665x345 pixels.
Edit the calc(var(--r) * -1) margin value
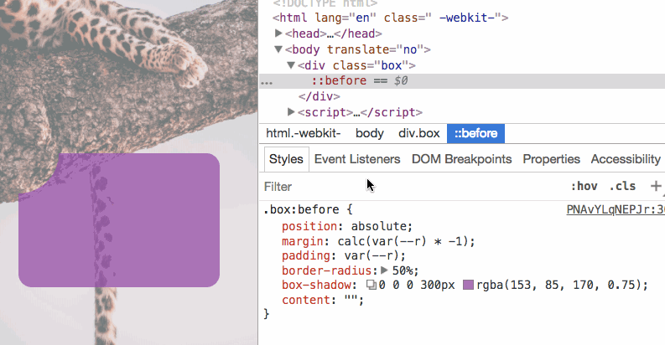click(x=403, y=241)
